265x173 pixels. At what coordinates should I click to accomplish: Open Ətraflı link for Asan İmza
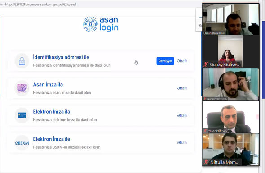[x=182, y=88]
